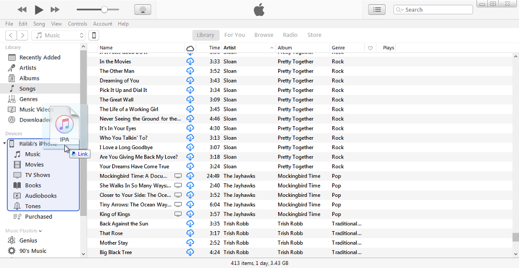Screen dimensions: 519x268
Task: Download Dreaming of You from iCloud
Action: pyautogui.click(x=190, y=81)
